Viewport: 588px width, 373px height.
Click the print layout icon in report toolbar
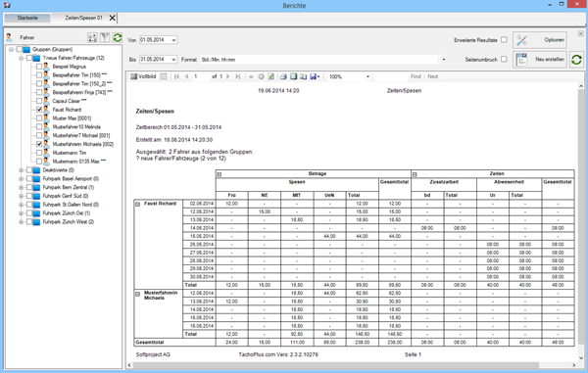(294, 76)
